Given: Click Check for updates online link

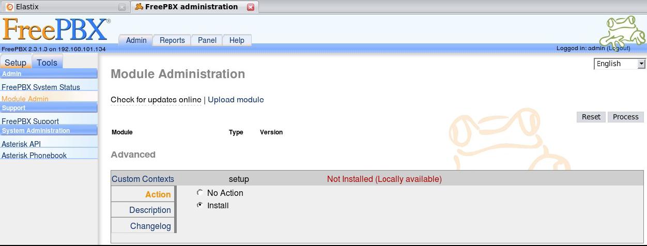Looking at the screenshot, I should click(156, 100).
